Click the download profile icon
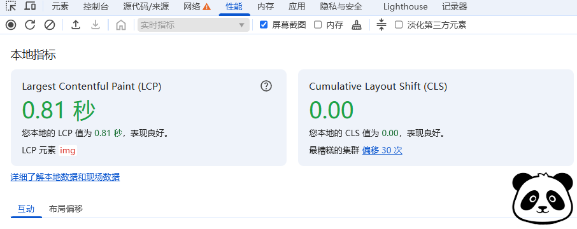 click(96, 25)
